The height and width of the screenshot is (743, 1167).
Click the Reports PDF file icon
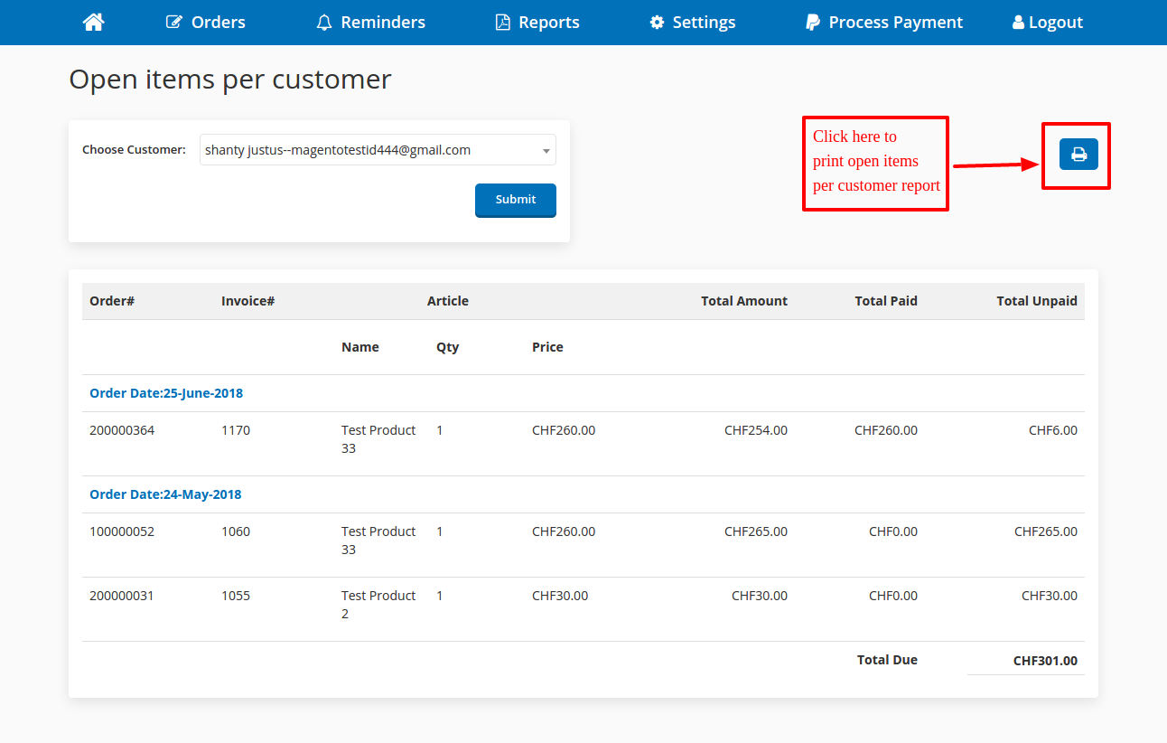[503, 23]
